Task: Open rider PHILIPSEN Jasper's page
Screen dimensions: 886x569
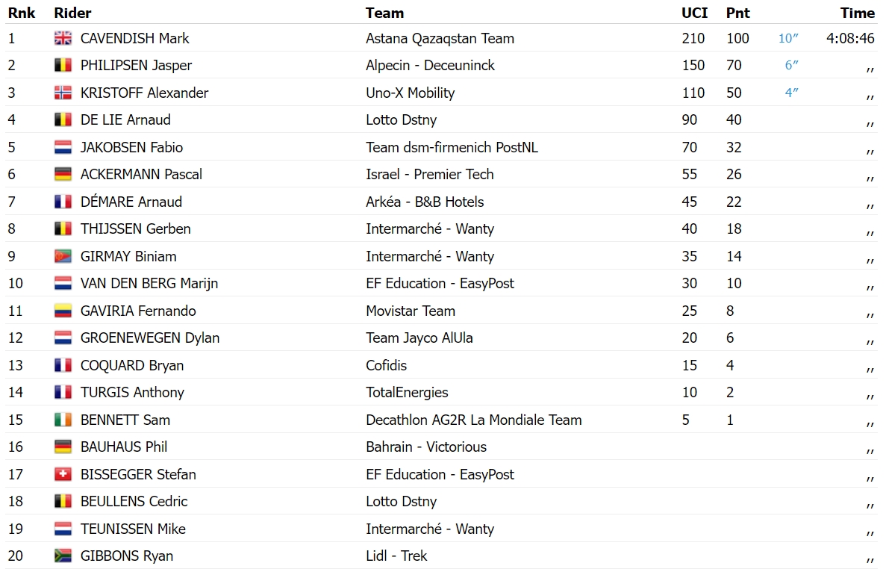Action: (136, 66)
